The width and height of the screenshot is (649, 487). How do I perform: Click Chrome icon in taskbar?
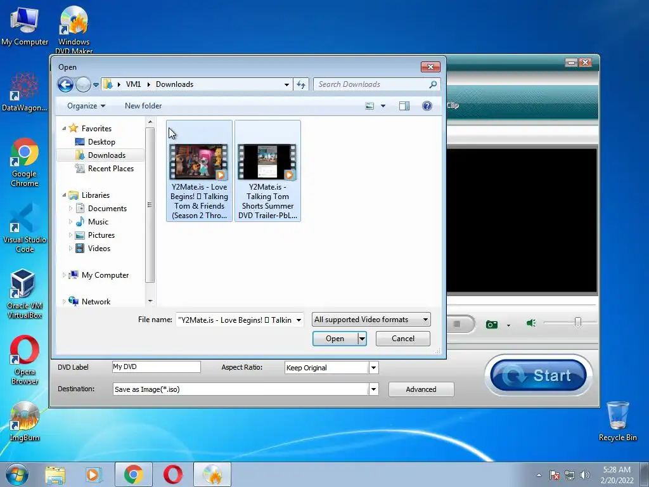point(133,474)
